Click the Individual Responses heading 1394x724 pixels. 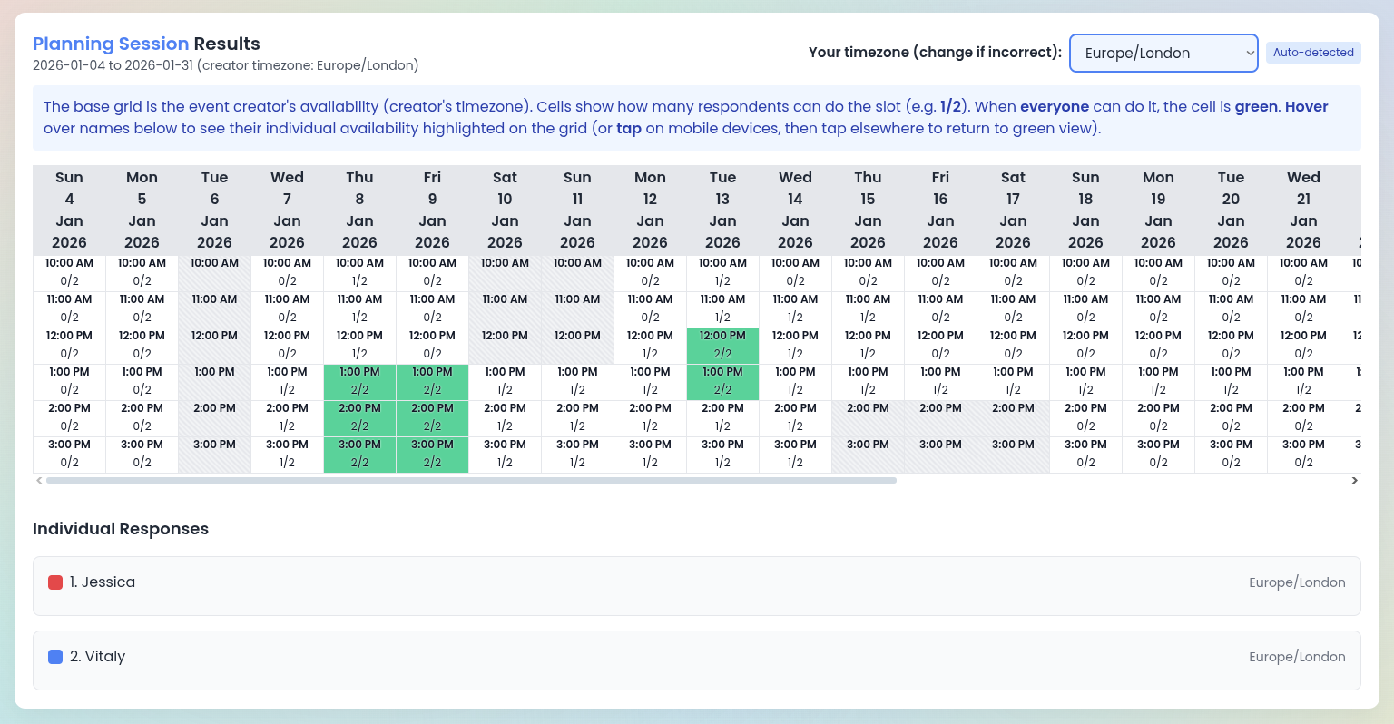(x=121, y=529)
